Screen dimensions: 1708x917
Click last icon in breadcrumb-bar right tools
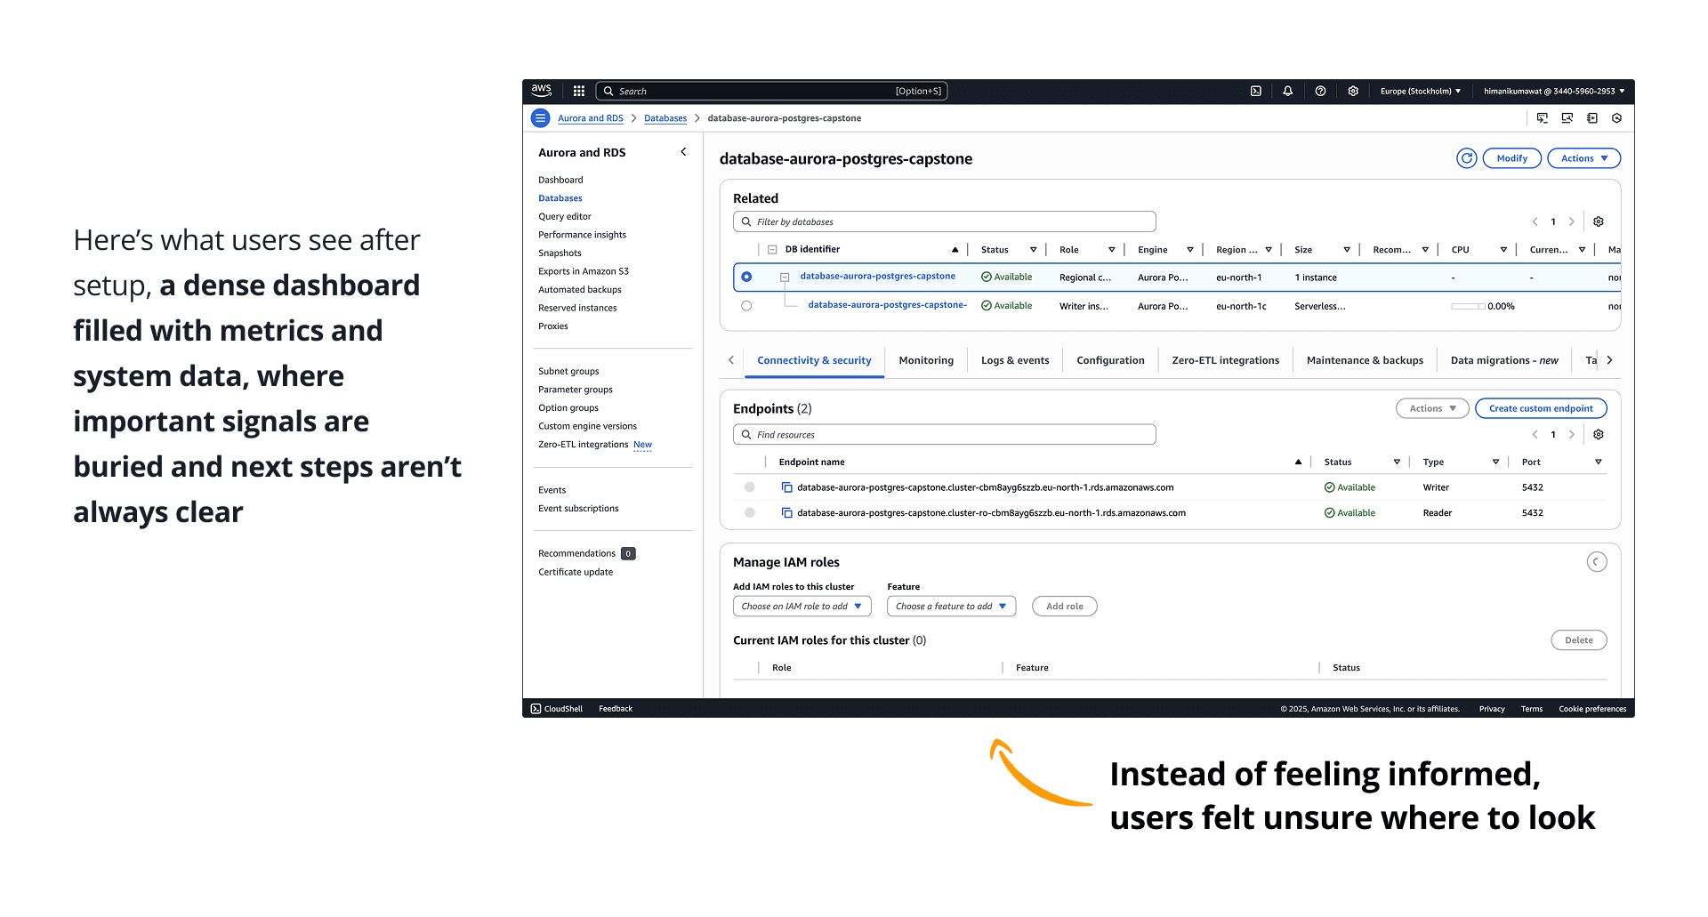[1617, 118]
